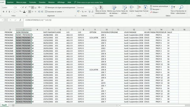Click Fusionner et centrer
This screenshot has width=190, height=107.
[x=53, y=12]
